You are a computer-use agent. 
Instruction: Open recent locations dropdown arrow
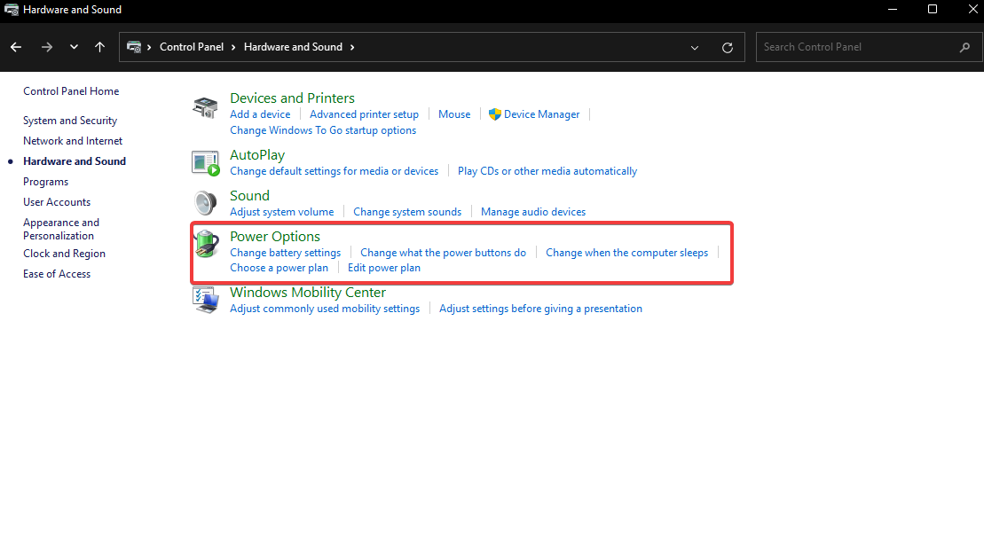click(x=74, y=47)
